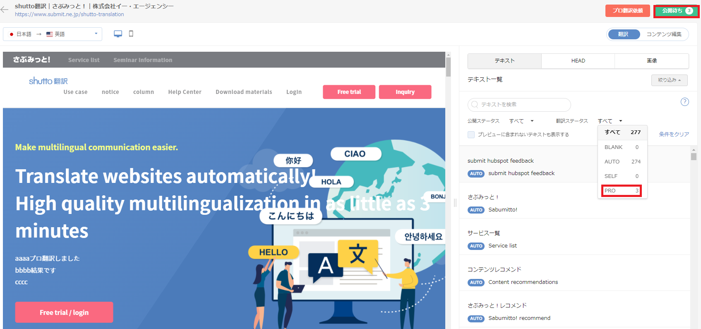701x329 pixels.
Task: Click the Free trial button in preview
Action: (x=349, y=92)
